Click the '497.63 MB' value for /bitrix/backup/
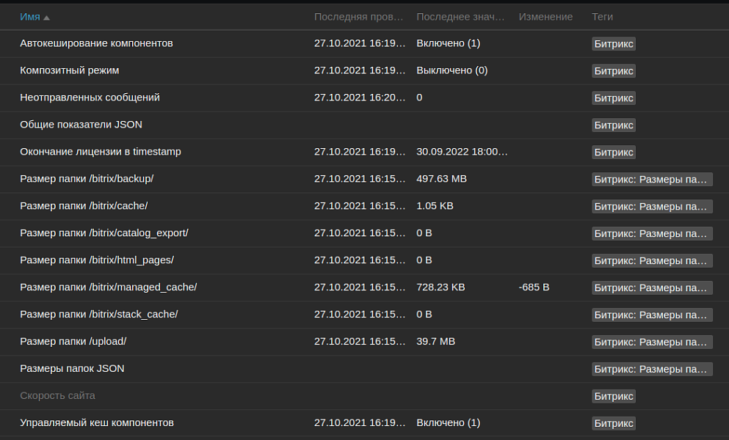The width and height of the screenshot is (729, 440). [x=440, y=178]
